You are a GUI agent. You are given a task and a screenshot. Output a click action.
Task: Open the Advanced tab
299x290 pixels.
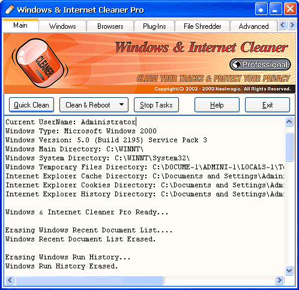click(x=253, y=26)
